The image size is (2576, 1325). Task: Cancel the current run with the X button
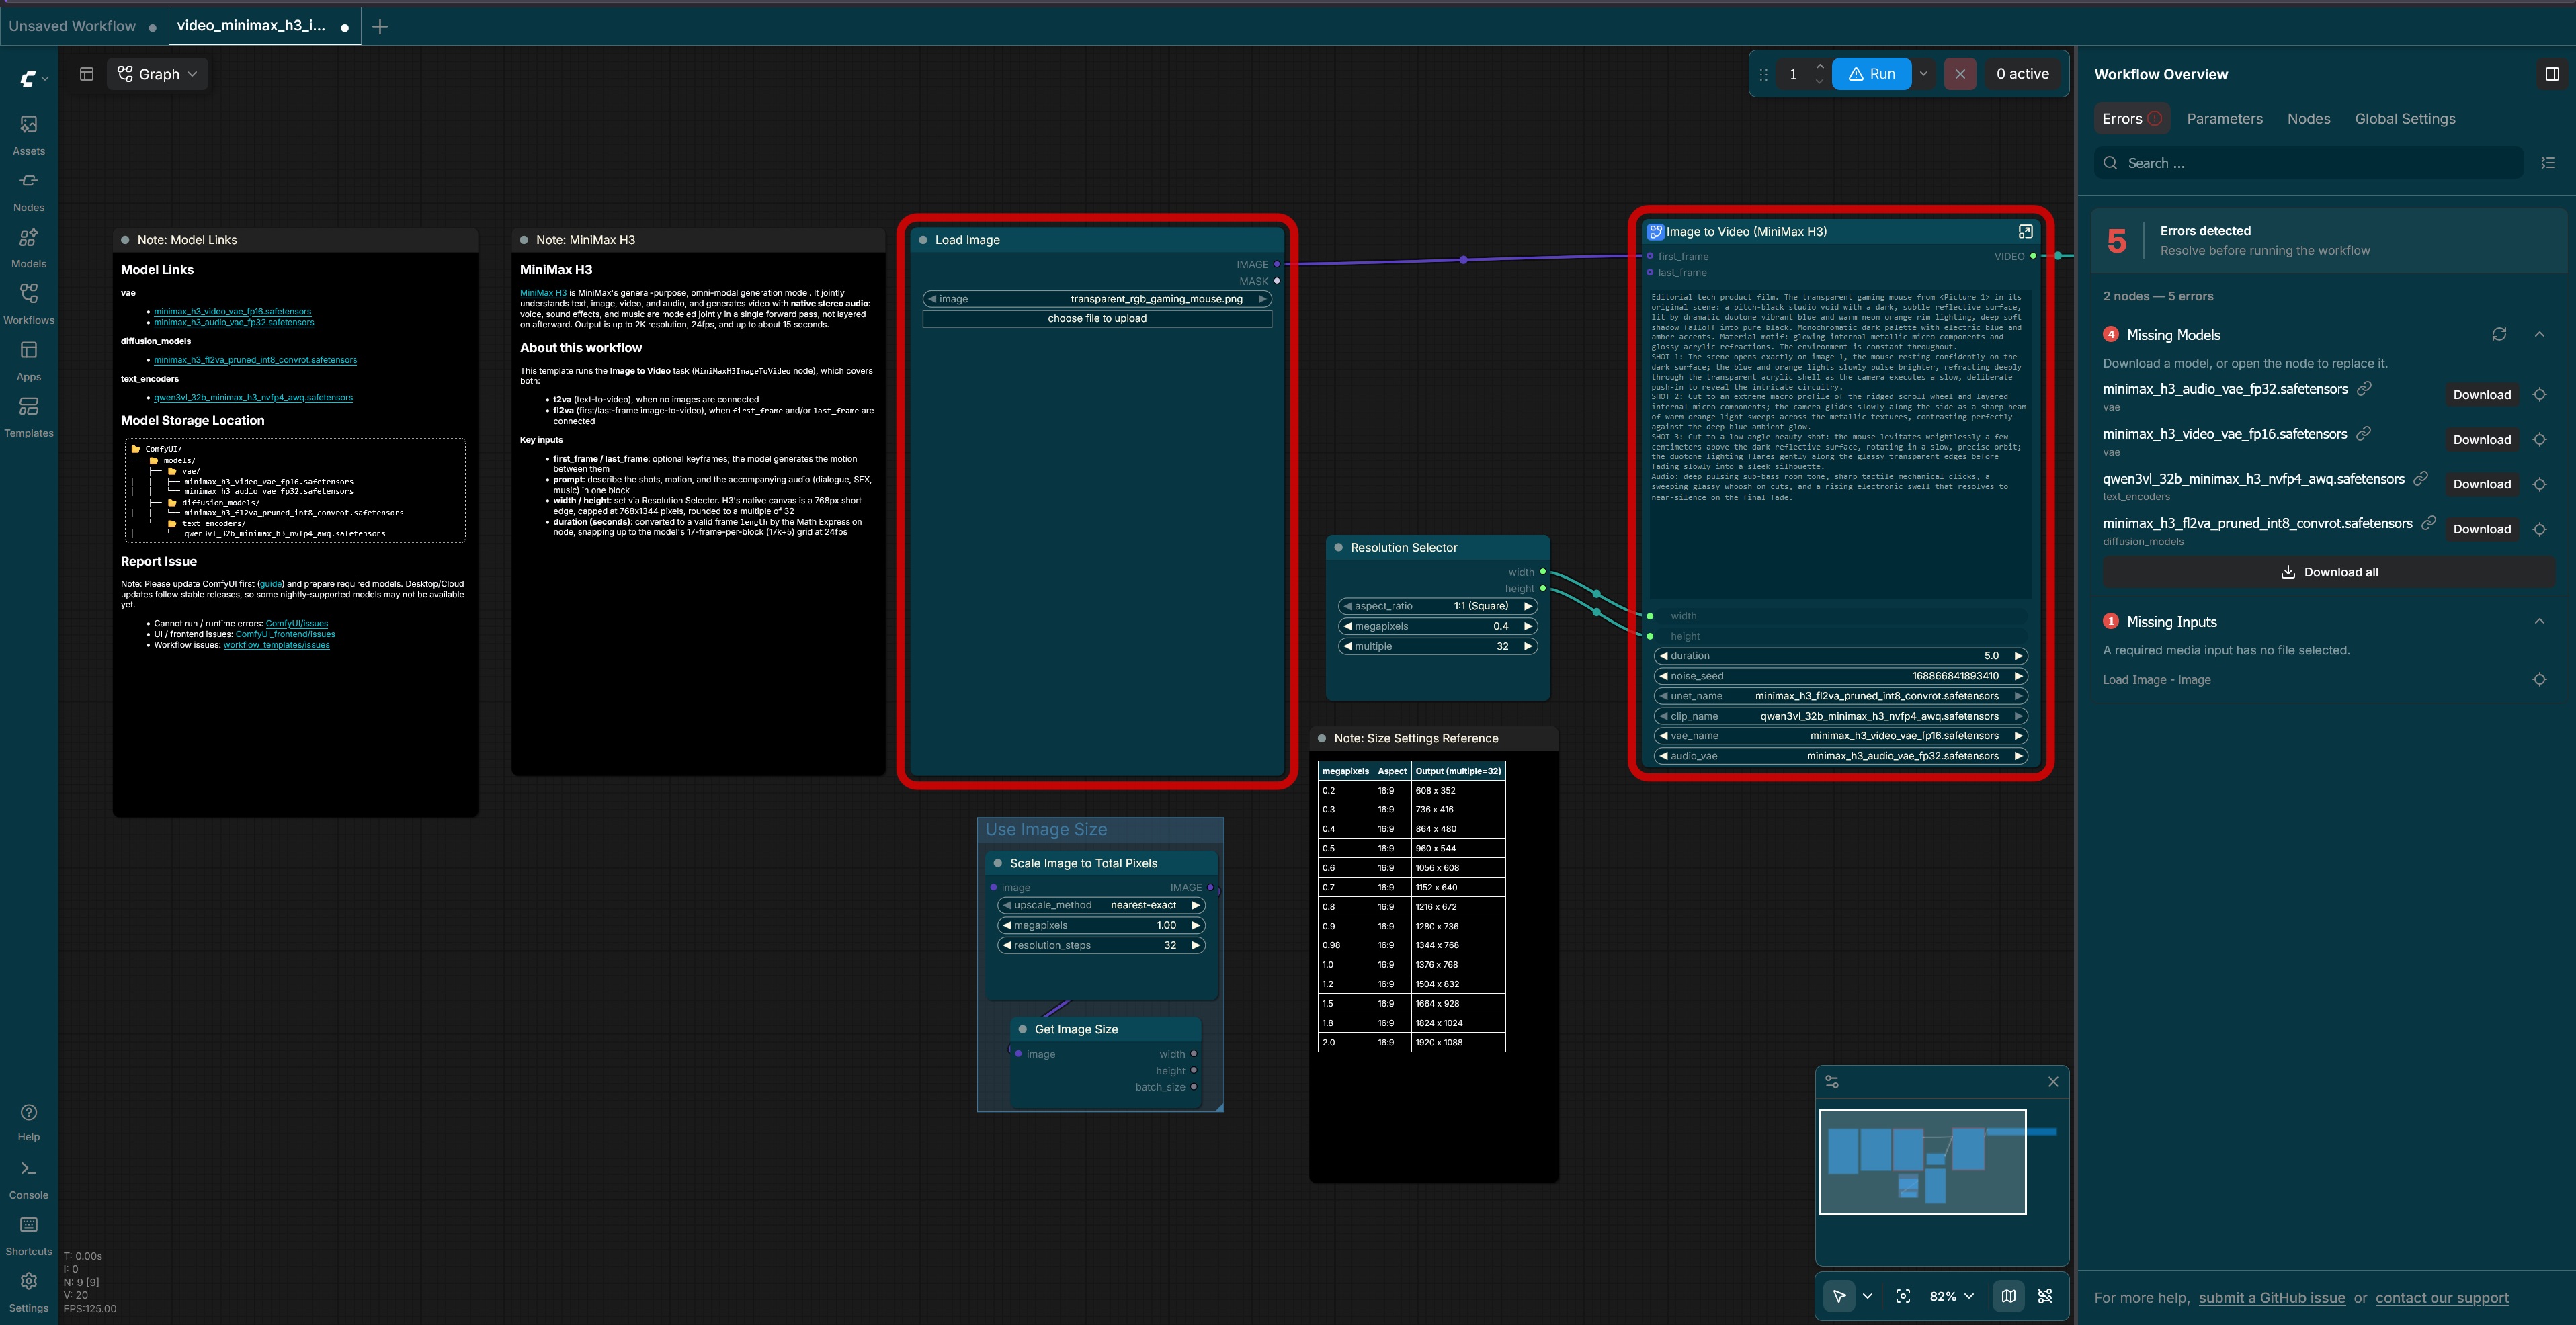pos(1960,74)
